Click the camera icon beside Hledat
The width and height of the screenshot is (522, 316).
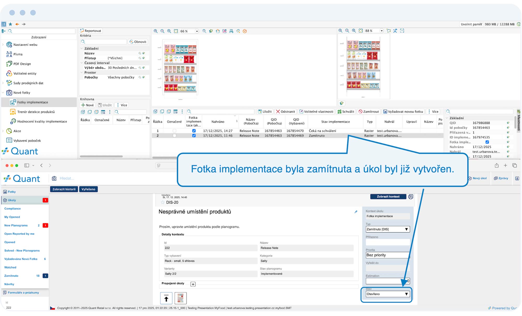(x=54, y=179)
